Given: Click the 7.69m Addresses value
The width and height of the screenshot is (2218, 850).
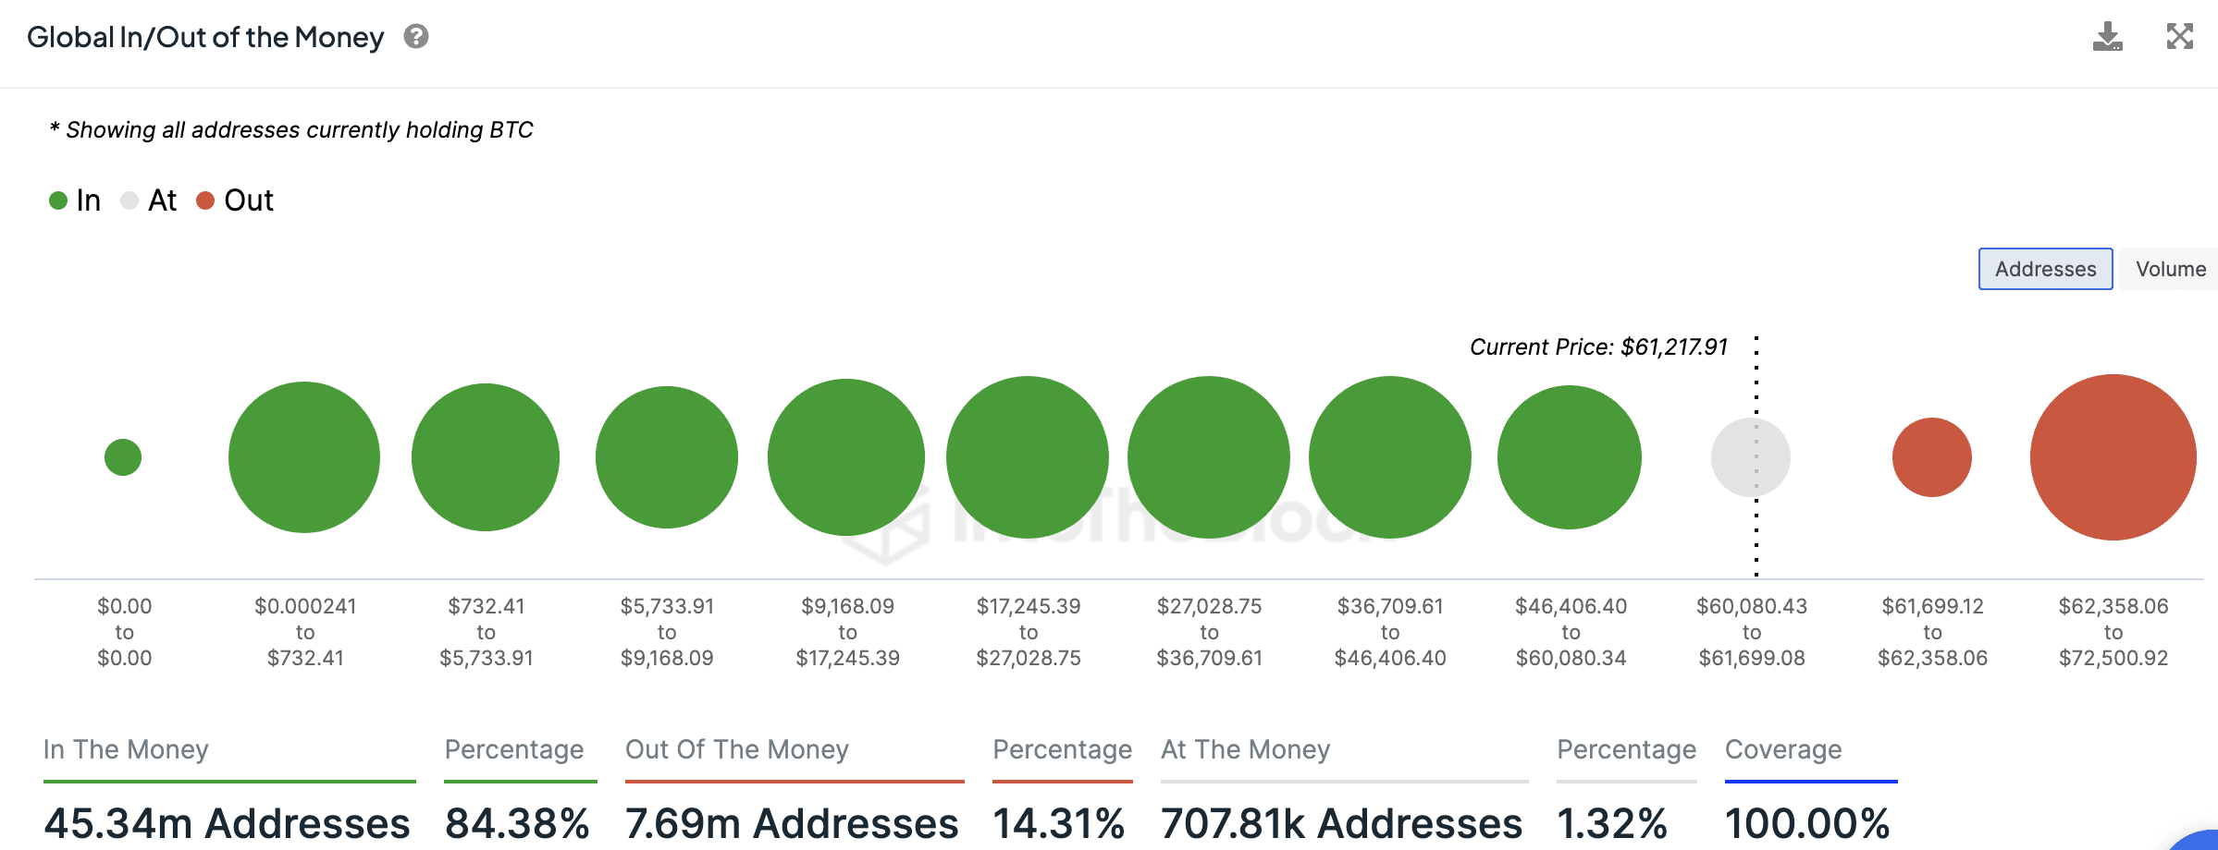Looking at the screenshot, I should [793, 823].
